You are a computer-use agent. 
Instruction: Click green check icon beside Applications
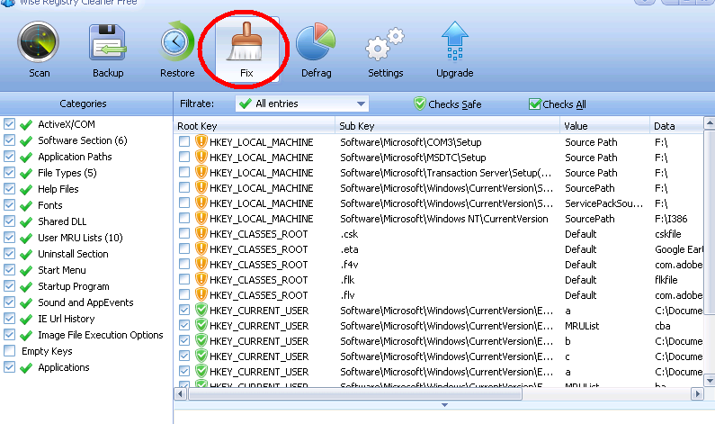(26, 368)
